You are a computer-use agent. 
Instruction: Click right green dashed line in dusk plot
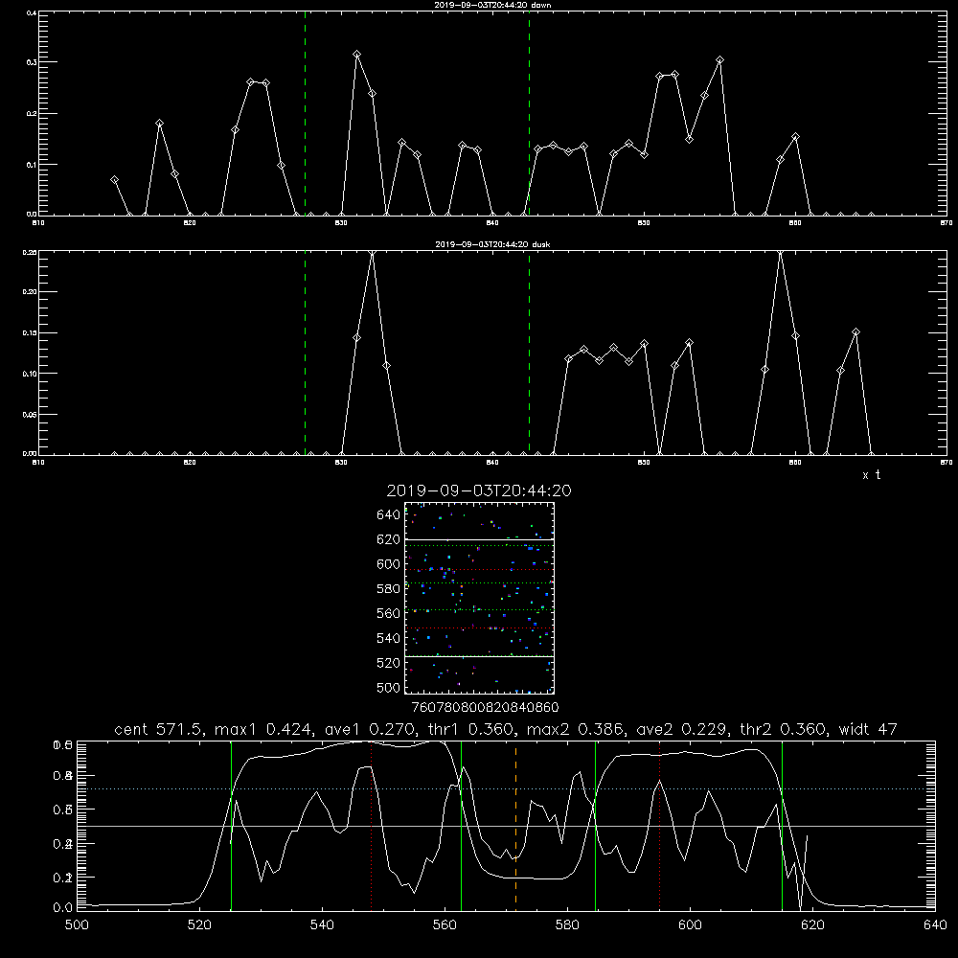coord(529,354)
